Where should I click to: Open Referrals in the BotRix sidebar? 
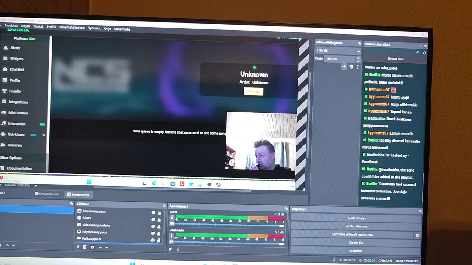15,145
